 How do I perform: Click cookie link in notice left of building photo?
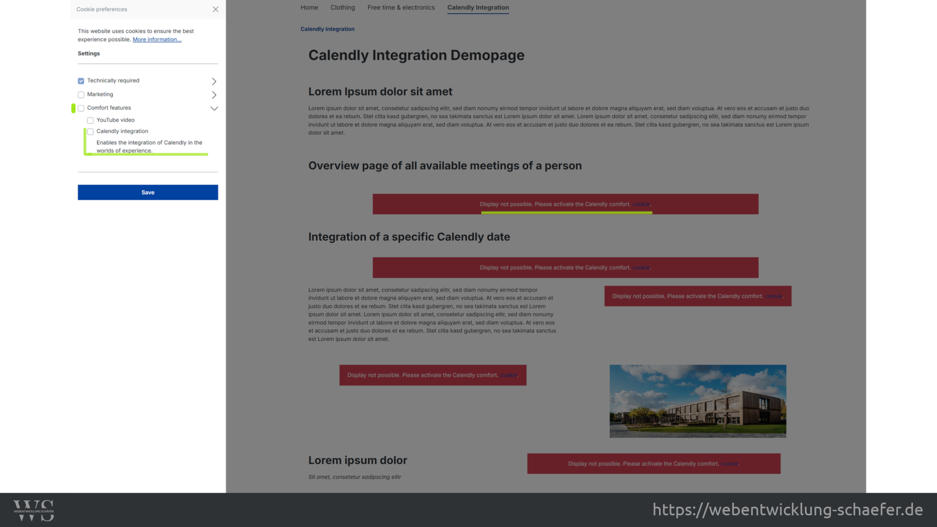(509, 375)
